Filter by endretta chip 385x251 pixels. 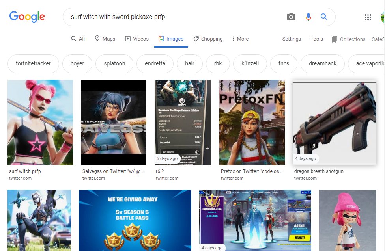tap(155, 63)
